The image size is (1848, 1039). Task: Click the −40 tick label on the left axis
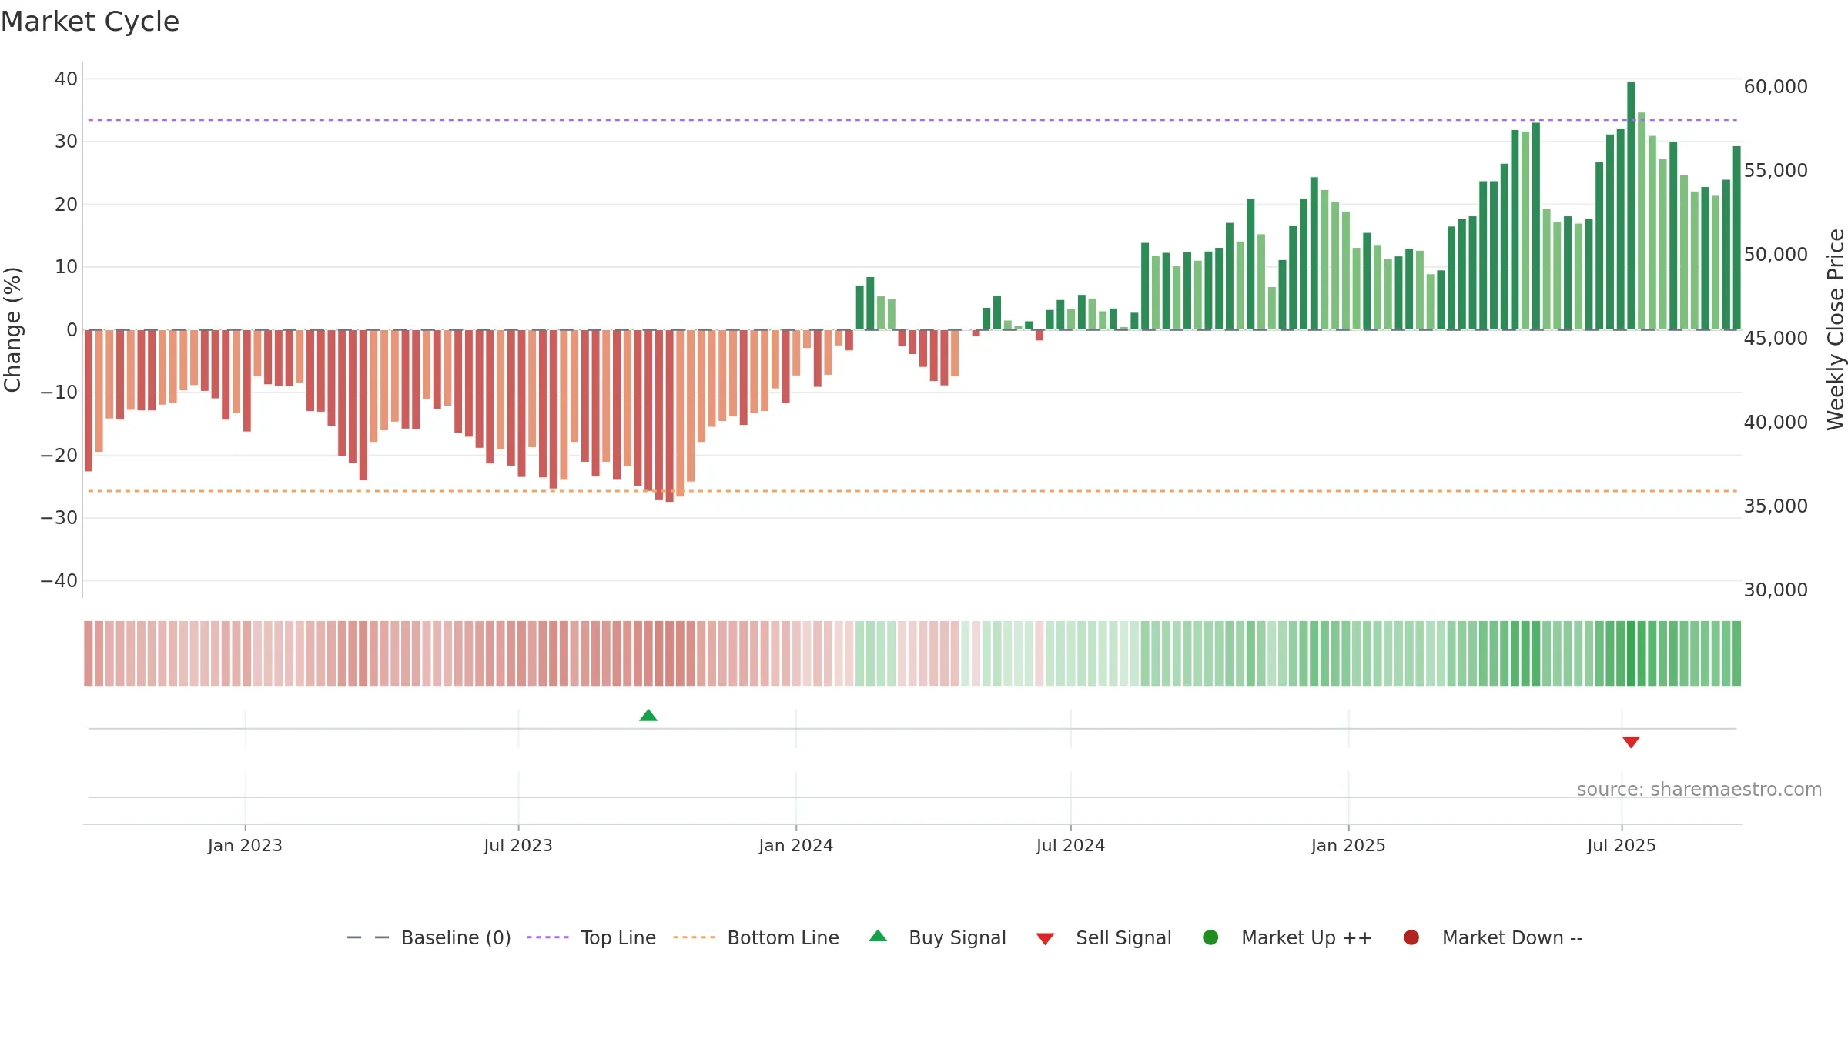tap(59, 581)
